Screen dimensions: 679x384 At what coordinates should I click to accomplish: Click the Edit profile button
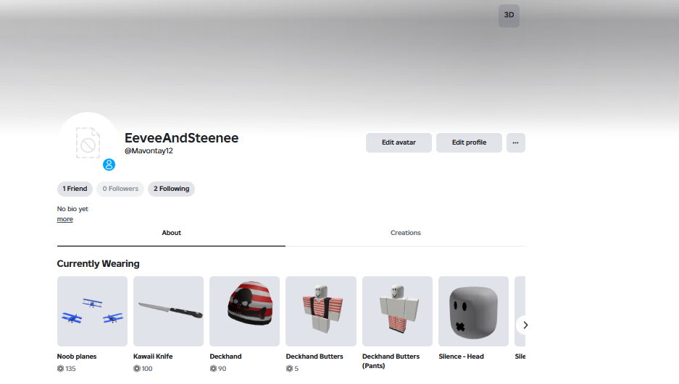469,142
